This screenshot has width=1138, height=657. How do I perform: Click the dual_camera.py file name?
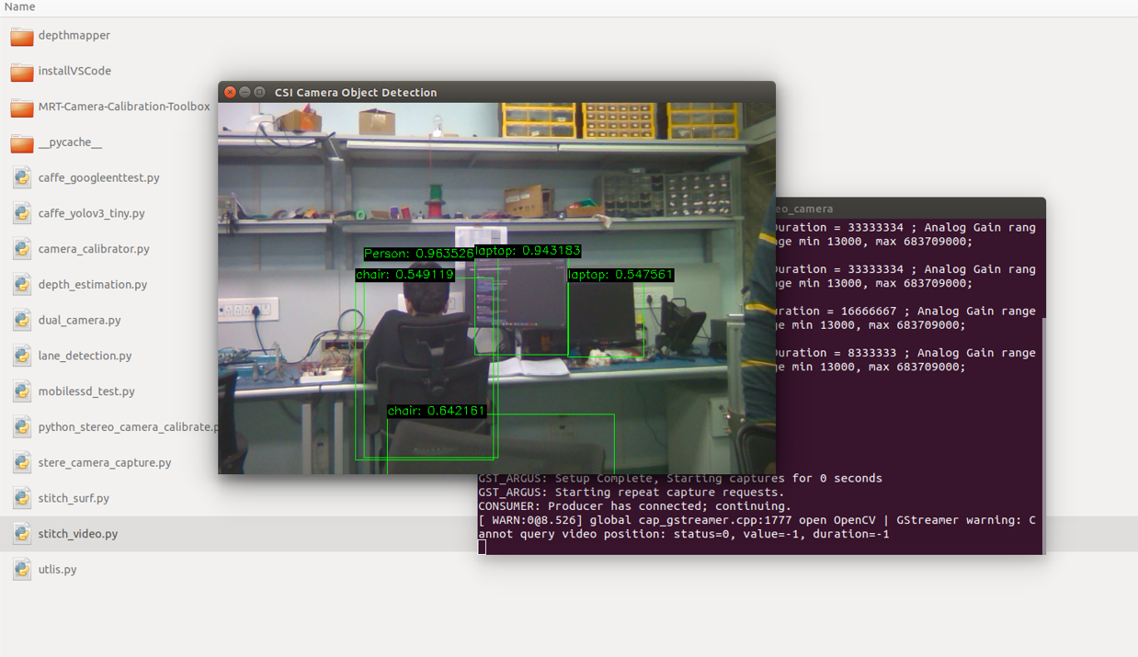(x=79, y=321)
